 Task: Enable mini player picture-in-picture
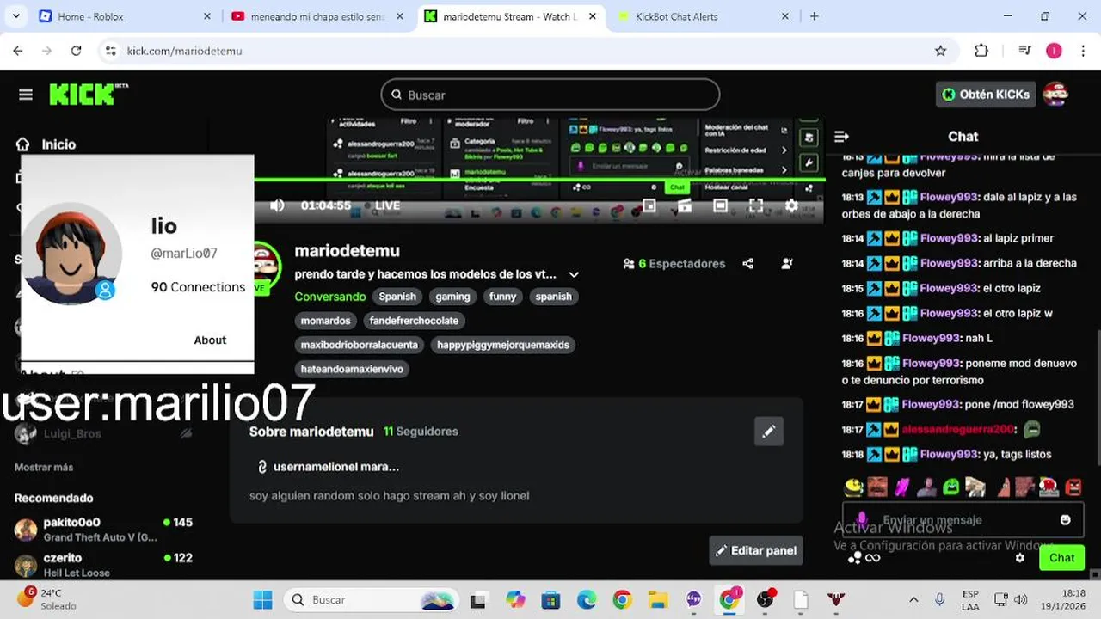[649, 205]
